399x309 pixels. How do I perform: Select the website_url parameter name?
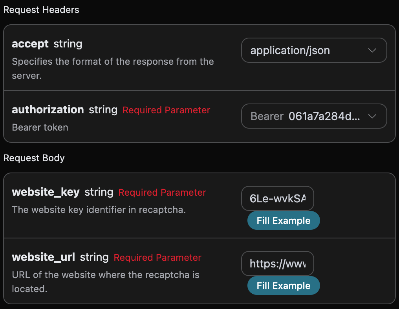[43, 257]
